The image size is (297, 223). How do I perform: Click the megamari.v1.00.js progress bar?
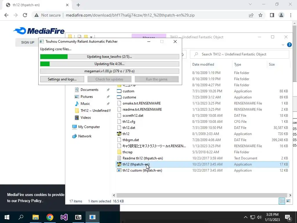pyautogui.click(x=109, y=71)
